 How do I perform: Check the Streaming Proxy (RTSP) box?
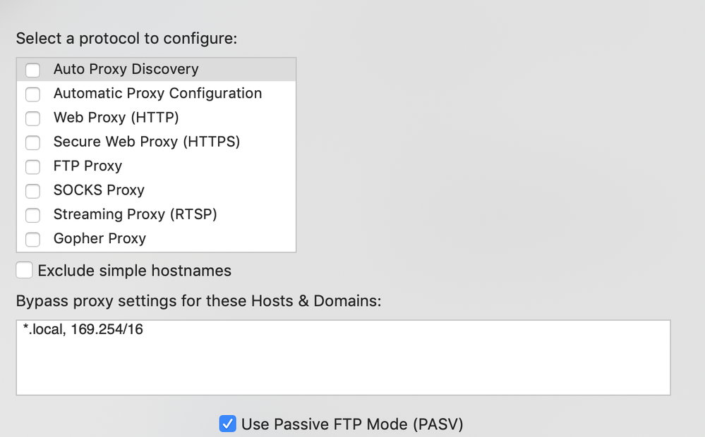33,216
